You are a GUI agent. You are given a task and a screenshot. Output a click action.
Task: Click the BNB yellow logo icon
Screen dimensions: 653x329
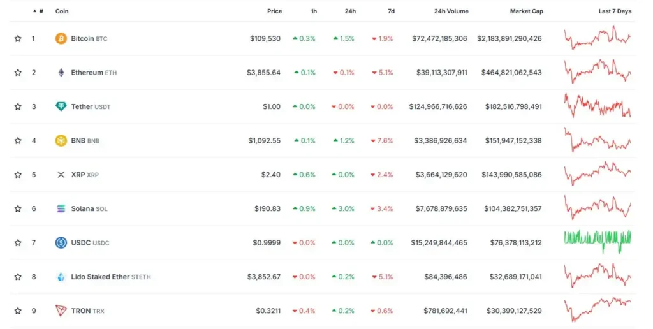coord(61,140)
